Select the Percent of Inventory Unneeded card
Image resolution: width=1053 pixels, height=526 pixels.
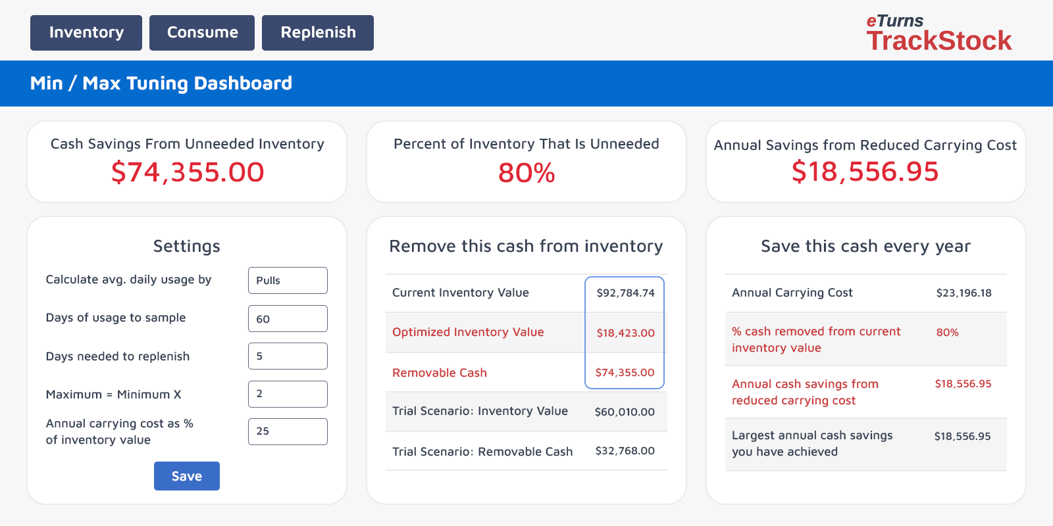526,162
